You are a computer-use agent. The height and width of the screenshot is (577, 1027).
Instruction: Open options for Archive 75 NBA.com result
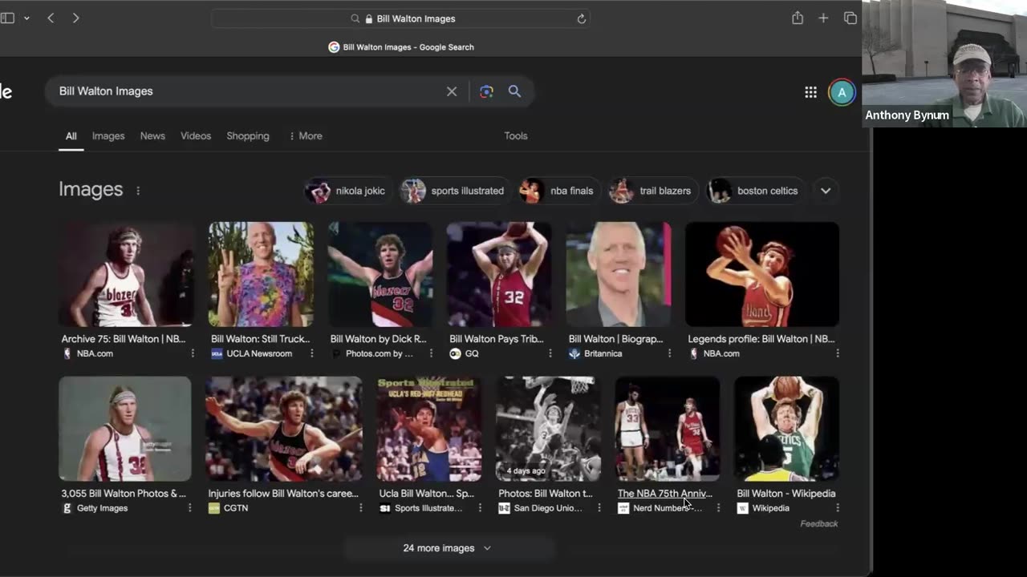(x=193, y=353)
